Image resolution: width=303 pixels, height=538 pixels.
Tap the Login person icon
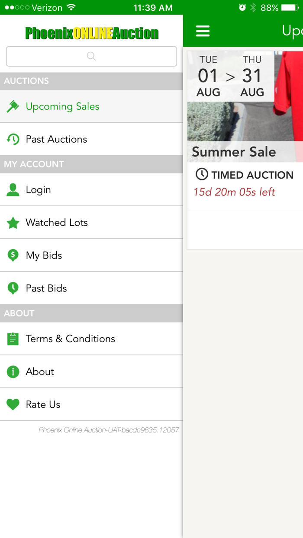point(13,189)
